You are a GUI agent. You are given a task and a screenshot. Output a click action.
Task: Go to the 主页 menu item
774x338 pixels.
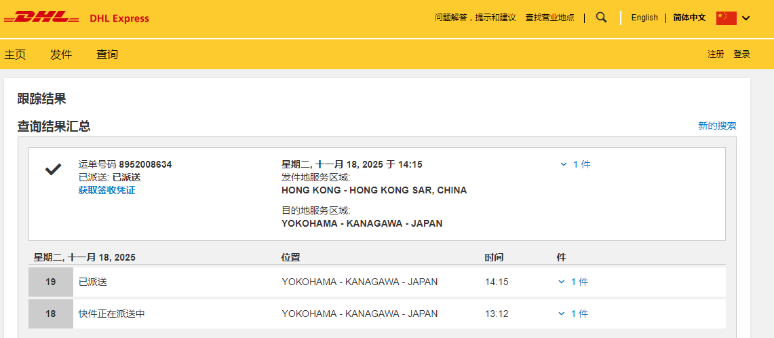(x=15, y=54)
